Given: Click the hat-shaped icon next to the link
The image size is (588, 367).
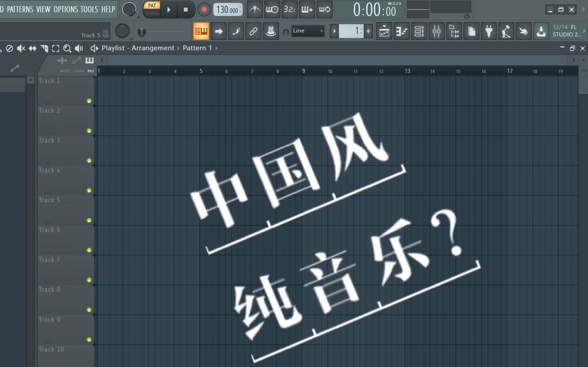Looking at the screenshot, I should coord(271,31).
